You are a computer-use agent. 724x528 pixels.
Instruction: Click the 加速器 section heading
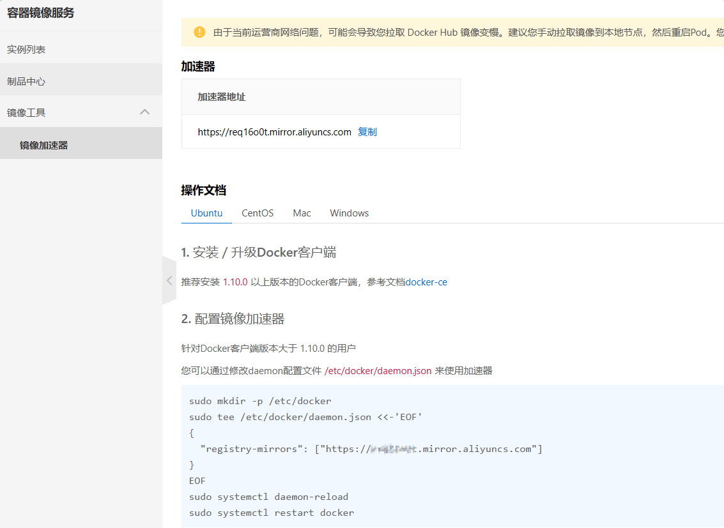(x=198, y=66)
